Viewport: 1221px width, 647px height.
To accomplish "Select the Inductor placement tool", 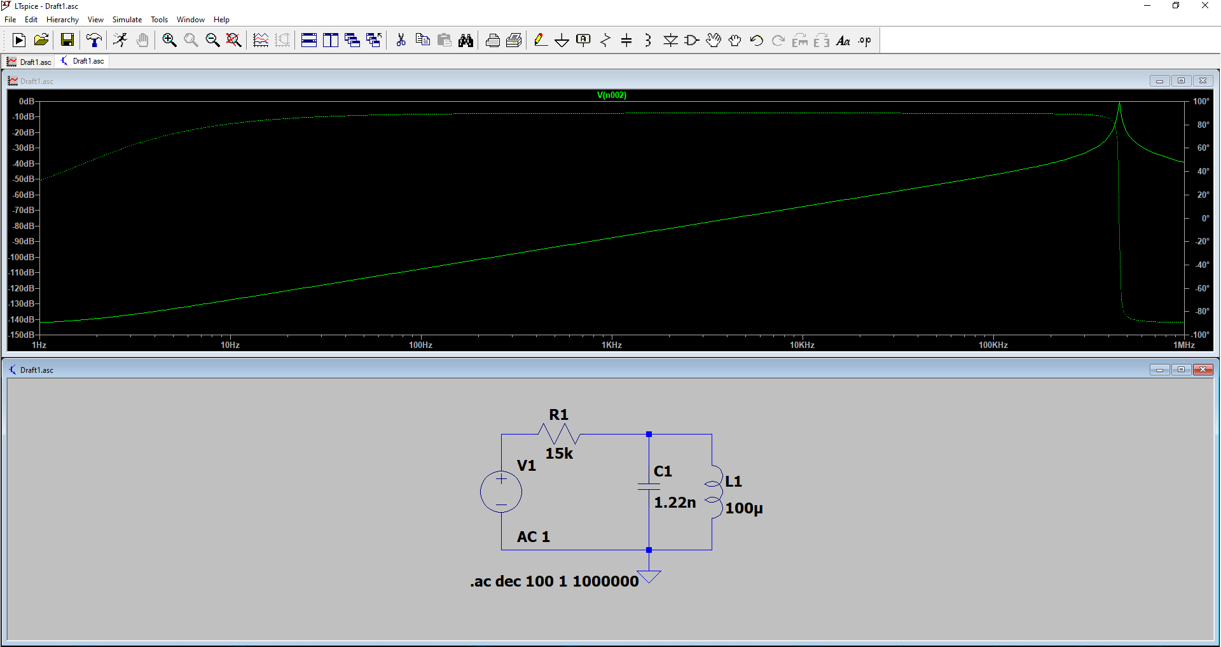I will pyautogui.click(x=648, y=41).
